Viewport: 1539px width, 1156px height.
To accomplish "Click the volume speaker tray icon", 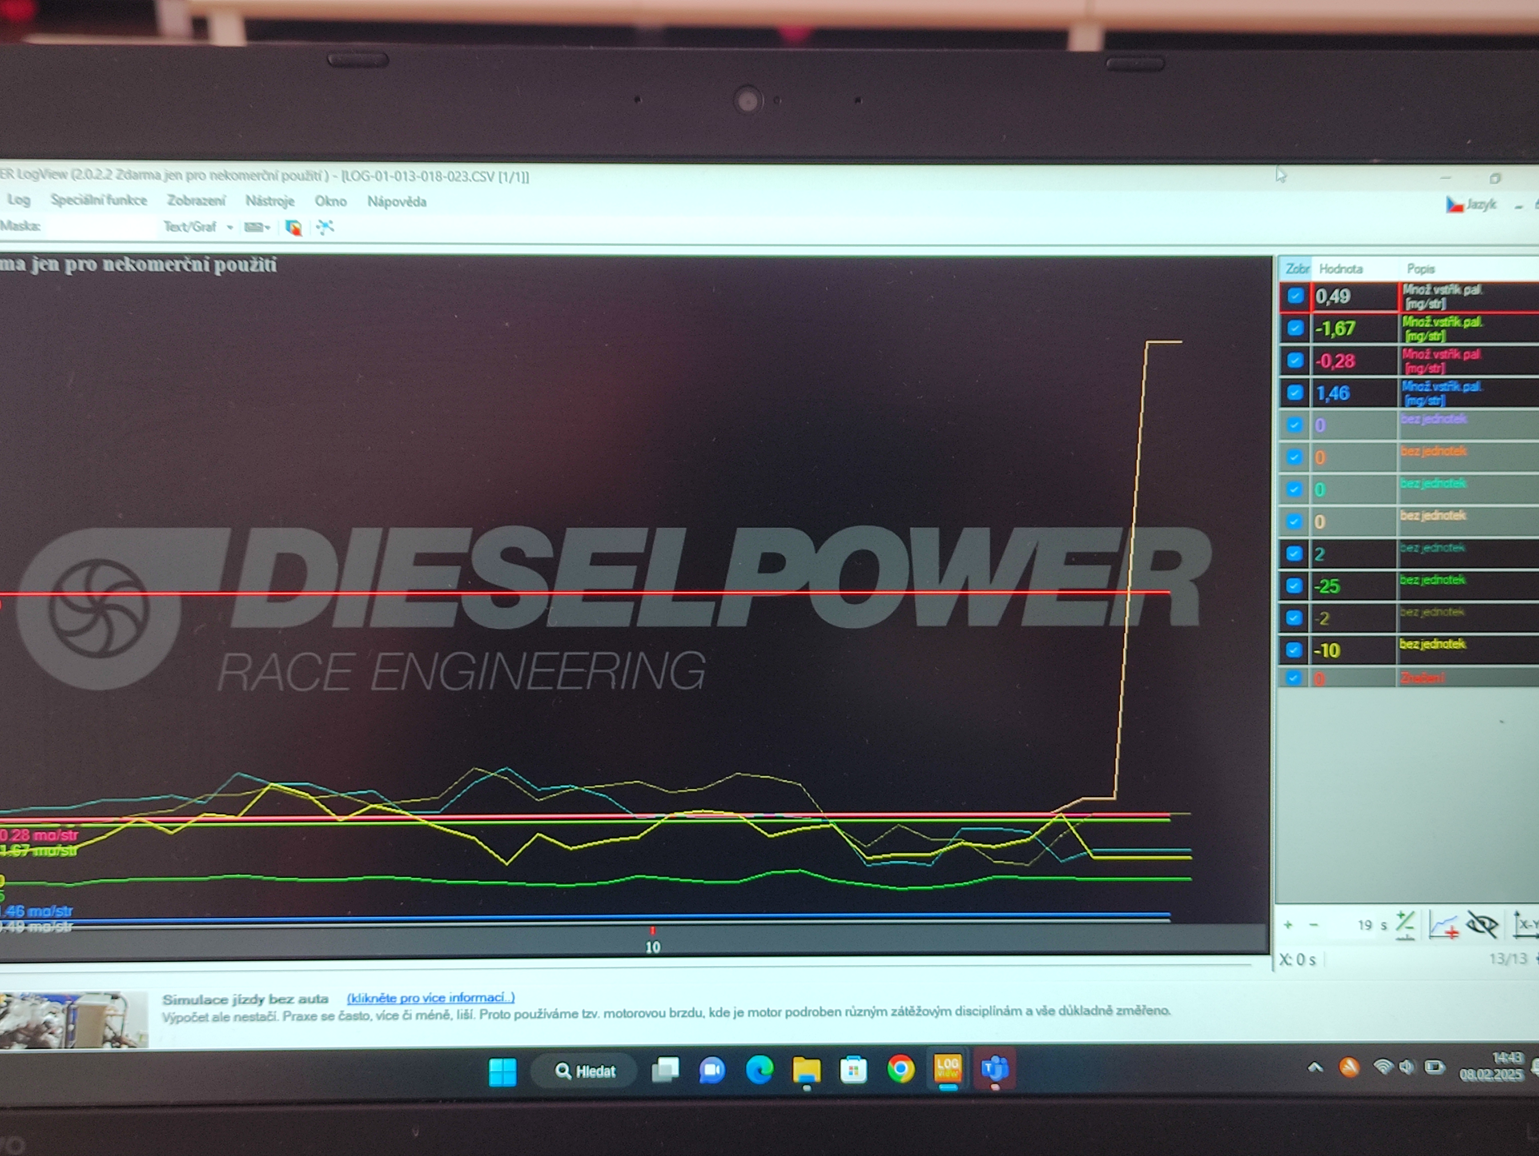I will pos(1408,1067).
